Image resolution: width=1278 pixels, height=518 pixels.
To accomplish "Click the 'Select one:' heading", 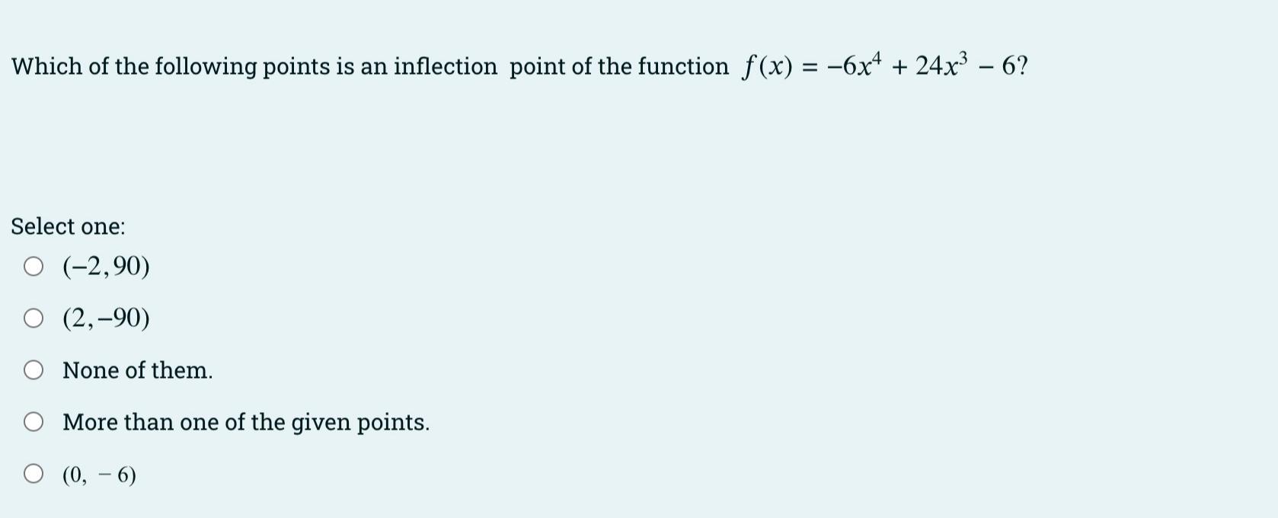I will coord(69,225).
